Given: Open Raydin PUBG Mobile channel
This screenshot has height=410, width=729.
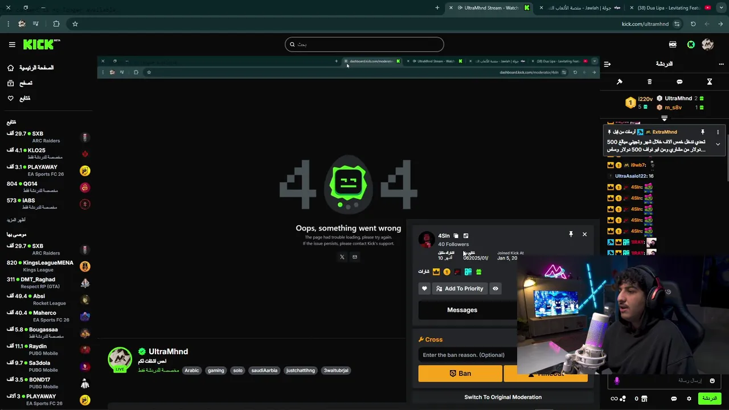Looking at the screenshot, I should tap(48, 350).
